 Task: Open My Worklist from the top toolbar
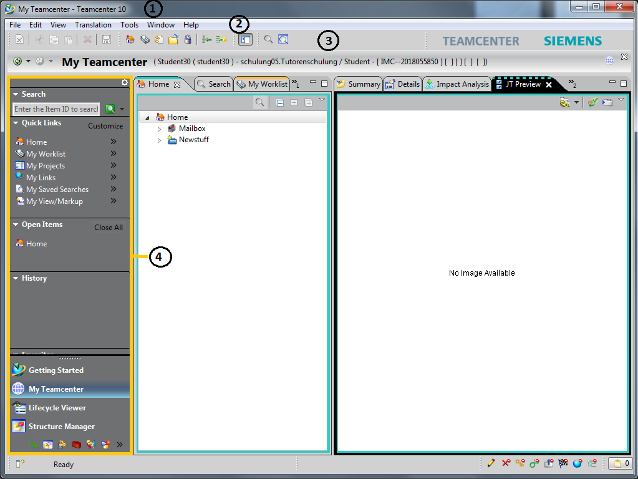pos(145,39)
